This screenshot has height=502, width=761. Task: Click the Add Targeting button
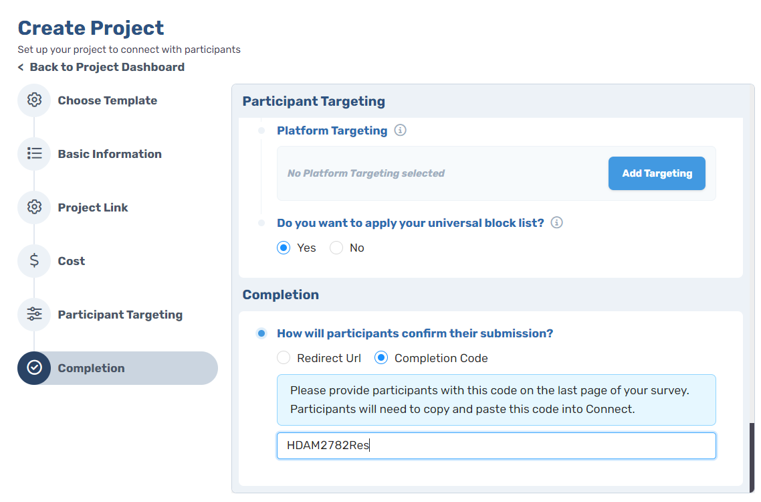click(x=656, y=173)
